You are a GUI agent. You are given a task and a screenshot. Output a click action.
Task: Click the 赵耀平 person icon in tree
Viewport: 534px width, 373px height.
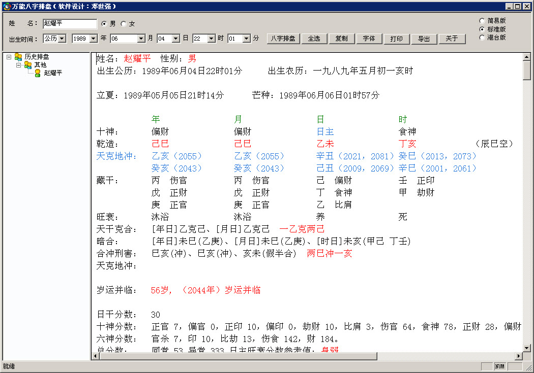coord(37,73)
